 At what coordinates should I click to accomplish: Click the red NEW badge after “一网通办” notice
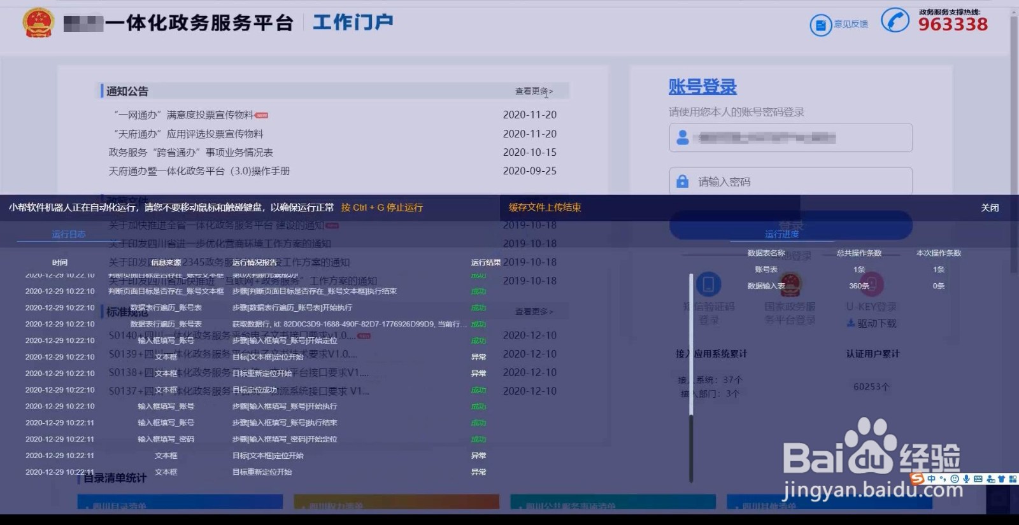pos(262,116)
